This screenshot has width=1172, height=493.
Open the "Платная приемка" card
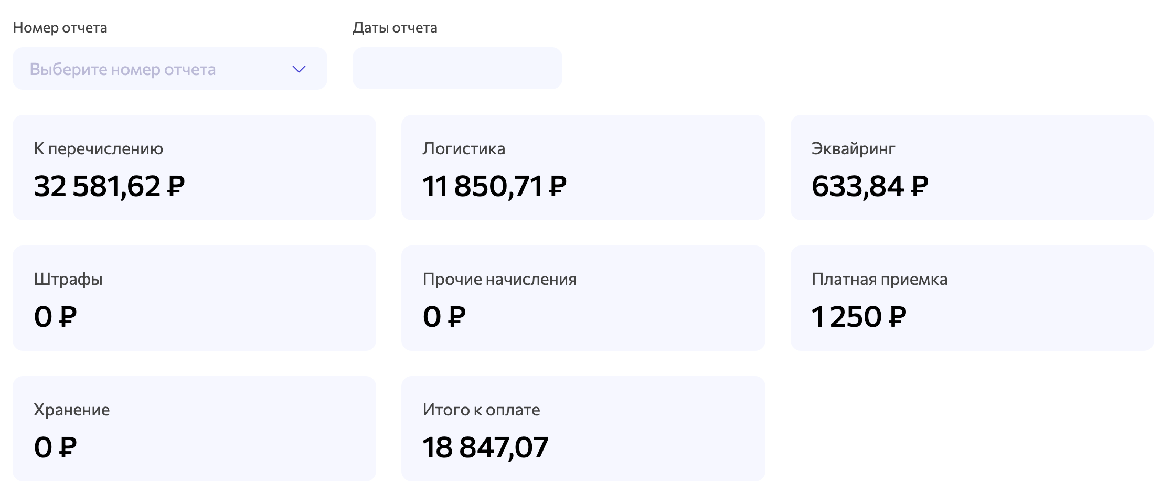tap(973, 298)
